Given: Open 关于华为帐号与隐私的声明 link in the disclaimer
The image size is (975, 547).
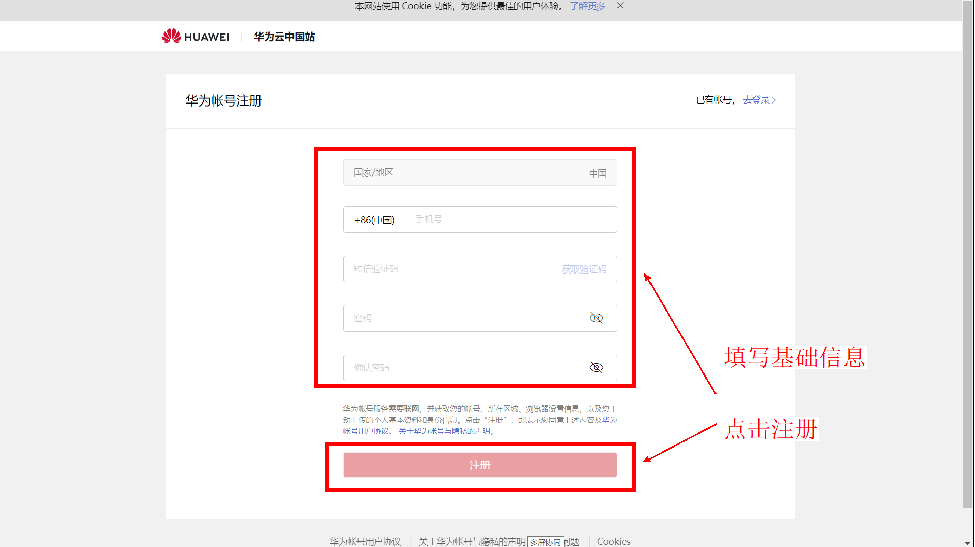Looking at the screenshot, I should point(444,431).
